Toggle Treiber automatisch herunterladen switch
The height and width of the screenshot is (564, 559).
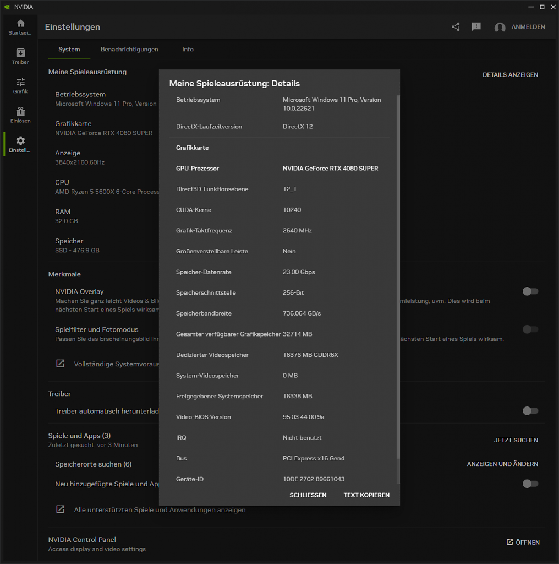[x=530, y=411]
